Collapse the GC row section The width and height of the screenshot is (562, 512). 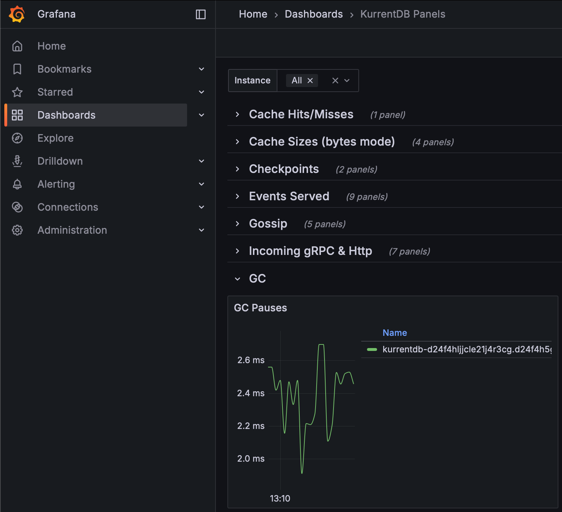pos(237,279)
